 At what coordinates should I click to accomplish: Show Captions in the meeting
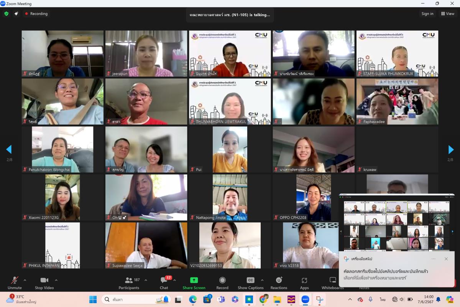(250, 283)
